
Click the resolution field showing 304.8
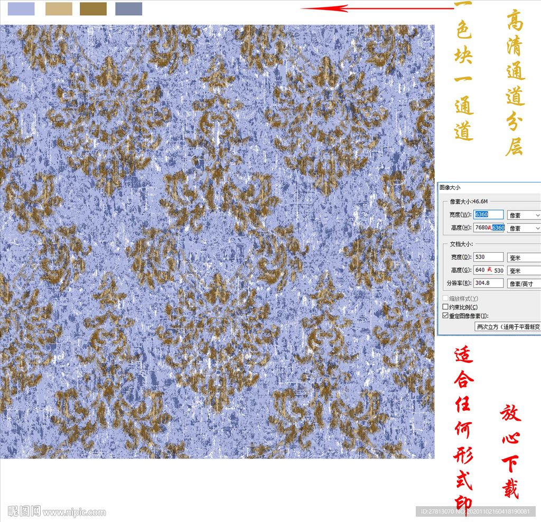tap(489, 283)
